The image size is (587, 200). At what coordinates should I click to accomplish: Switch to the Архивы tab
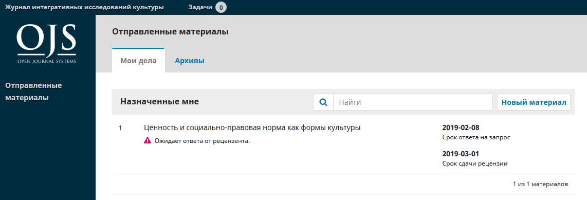(190, 61)
